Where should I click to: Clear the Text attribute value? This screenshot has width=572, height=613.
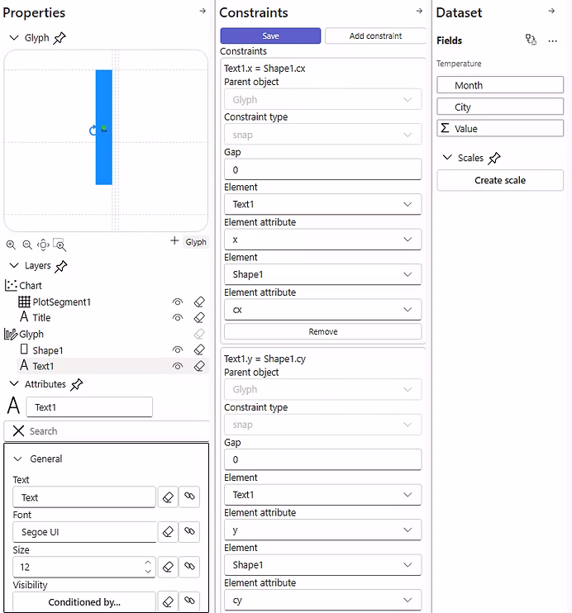click(x=168, y=497)
